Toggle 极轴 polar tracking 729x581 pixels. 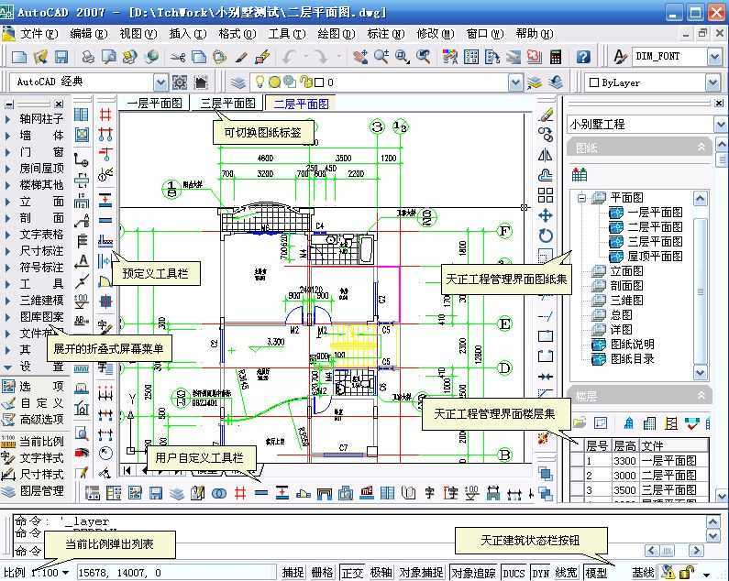tap(381, 573)
